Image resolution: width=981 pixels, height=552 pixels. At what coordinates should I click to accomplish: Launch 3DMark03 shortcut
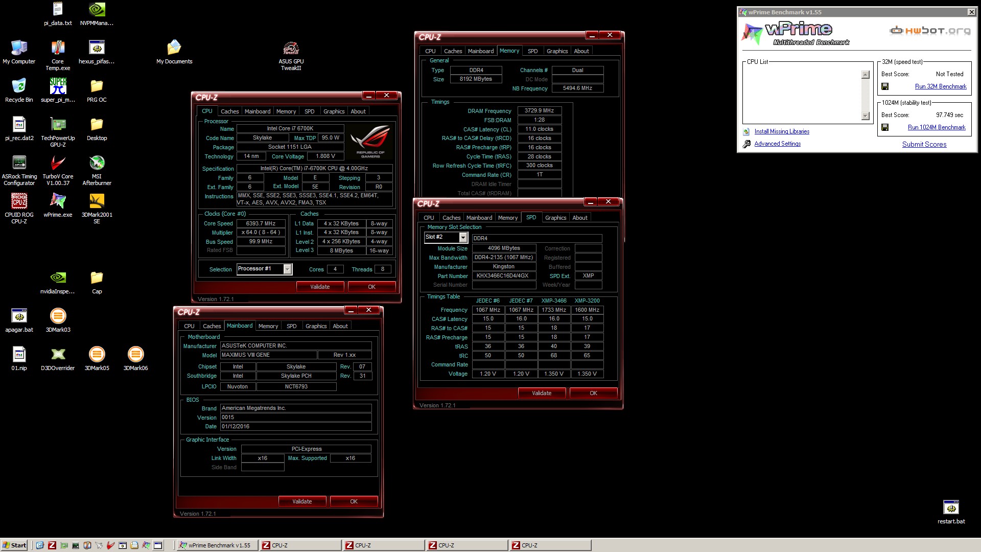[58, 320]
